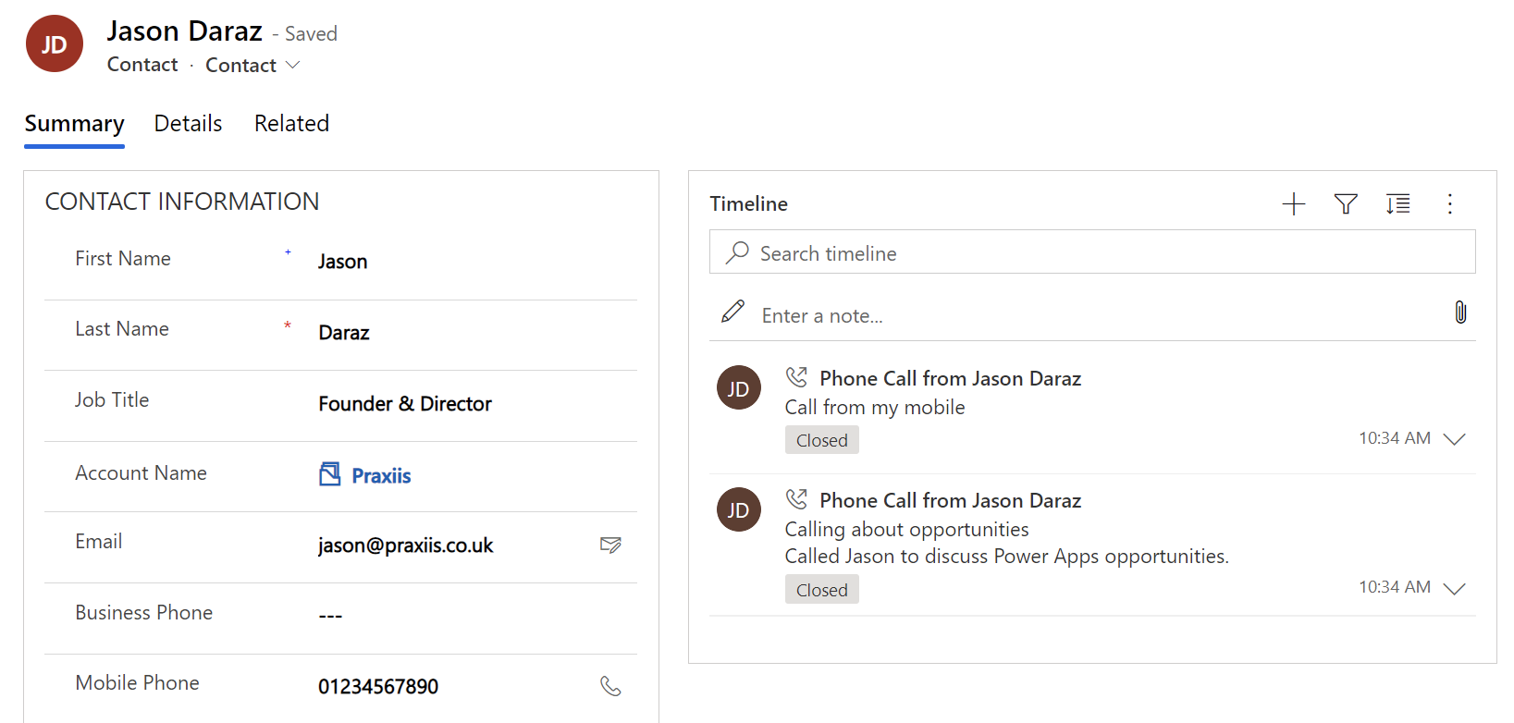1514x723 pixels.
Task: Open first 'Phone Call from Jason Daraz' with 'Call from my mobile'
Action: (x=950, y=378)
